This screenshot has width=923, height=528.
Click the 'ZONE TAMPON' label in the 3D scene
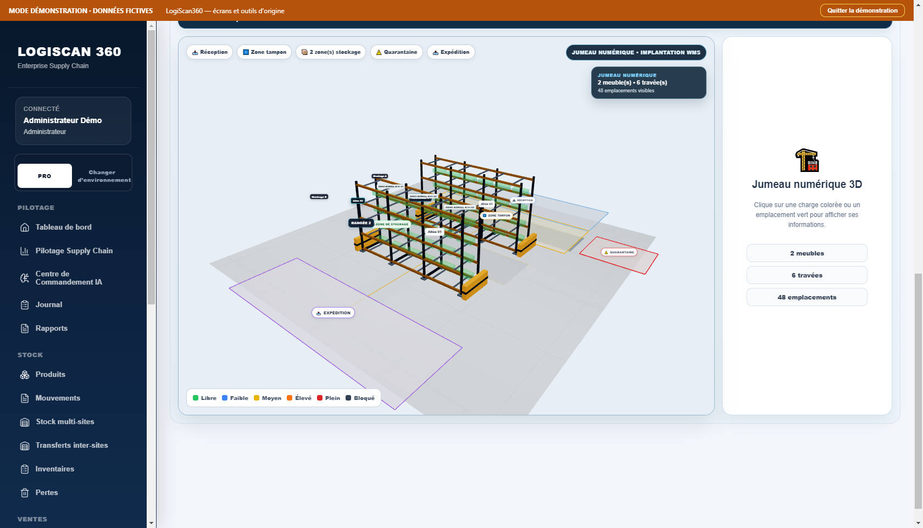point(497,215)
